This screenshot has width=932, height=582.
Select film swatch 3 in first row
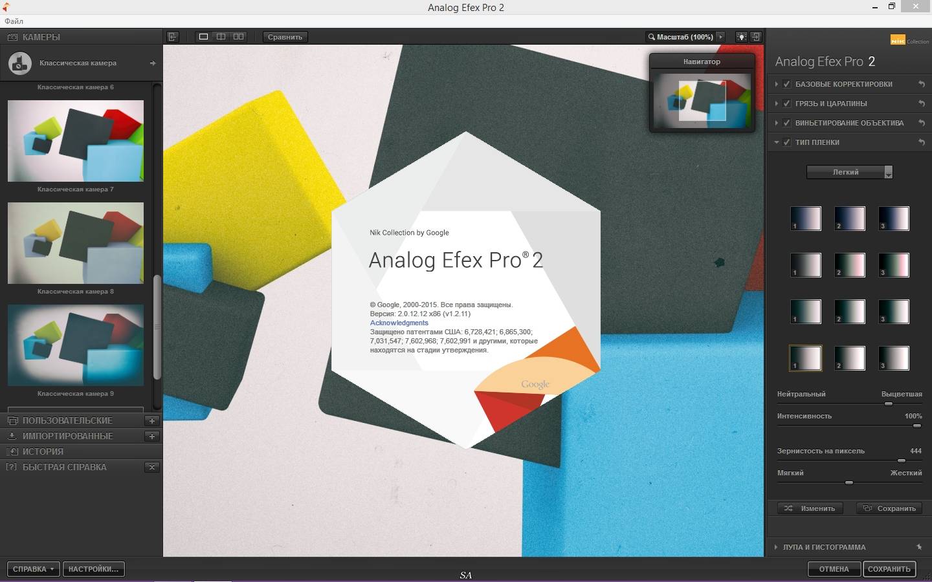pos(894,219)
